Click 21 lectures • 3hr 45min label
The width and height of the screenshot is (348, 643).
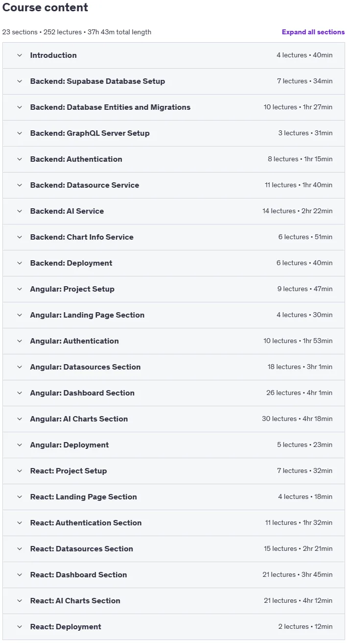[x=298, y=575]
